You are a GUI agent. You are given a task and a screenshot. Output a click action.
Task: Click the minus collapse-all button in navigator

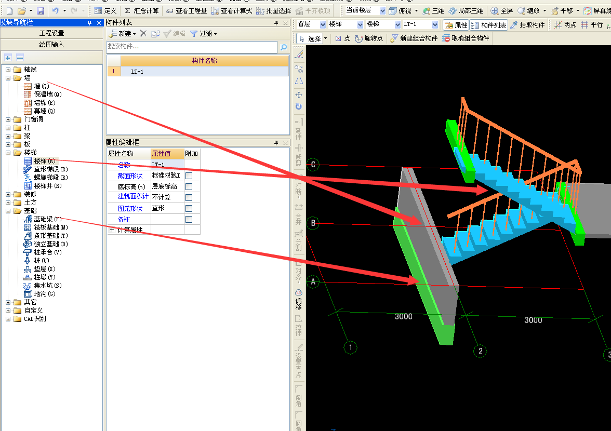click(20, 58)
